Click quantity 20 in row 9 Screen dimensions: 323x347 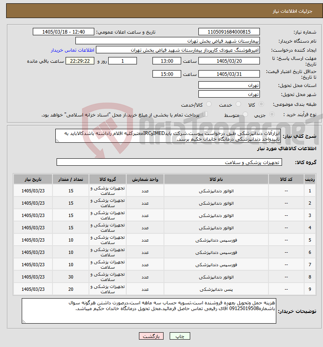click(x=71, y=289)
